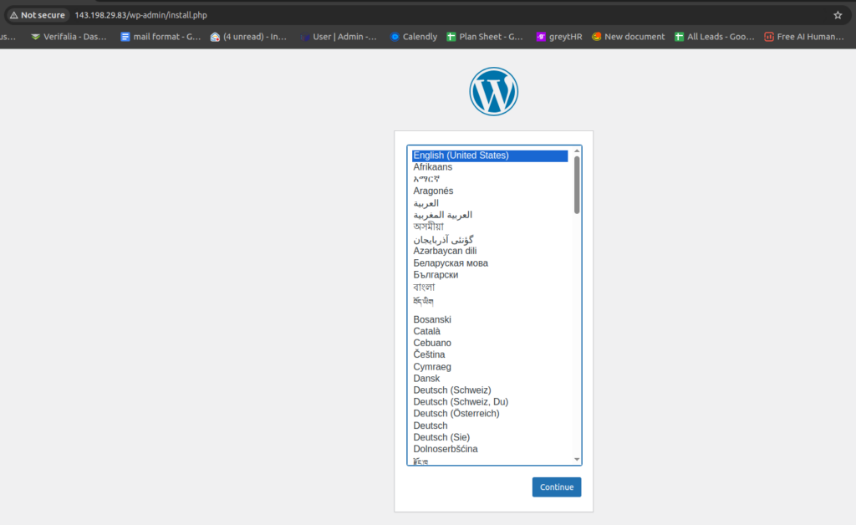The height and width of the screenshot is (525, 856).
Task: Select English (United States) language
Action: [x=490, y=155]
